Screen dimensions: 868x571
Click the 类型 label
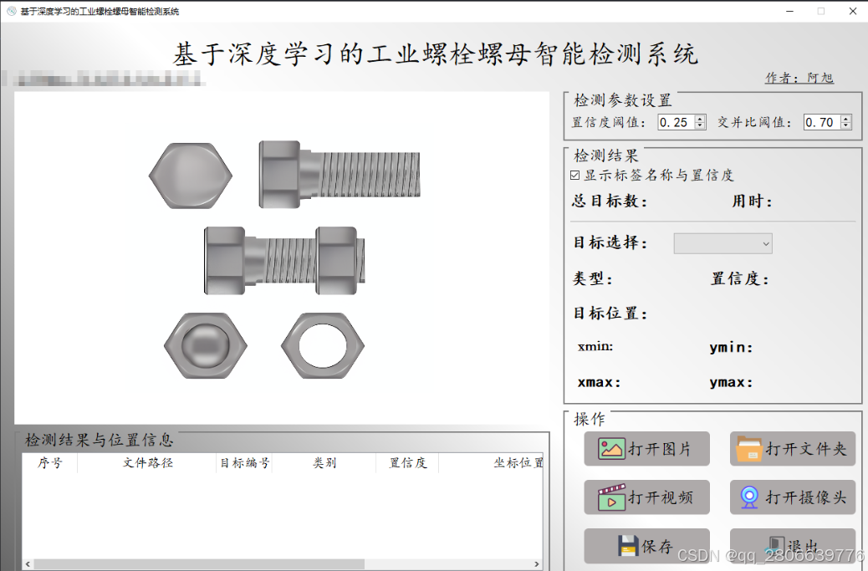click(592, 278)
